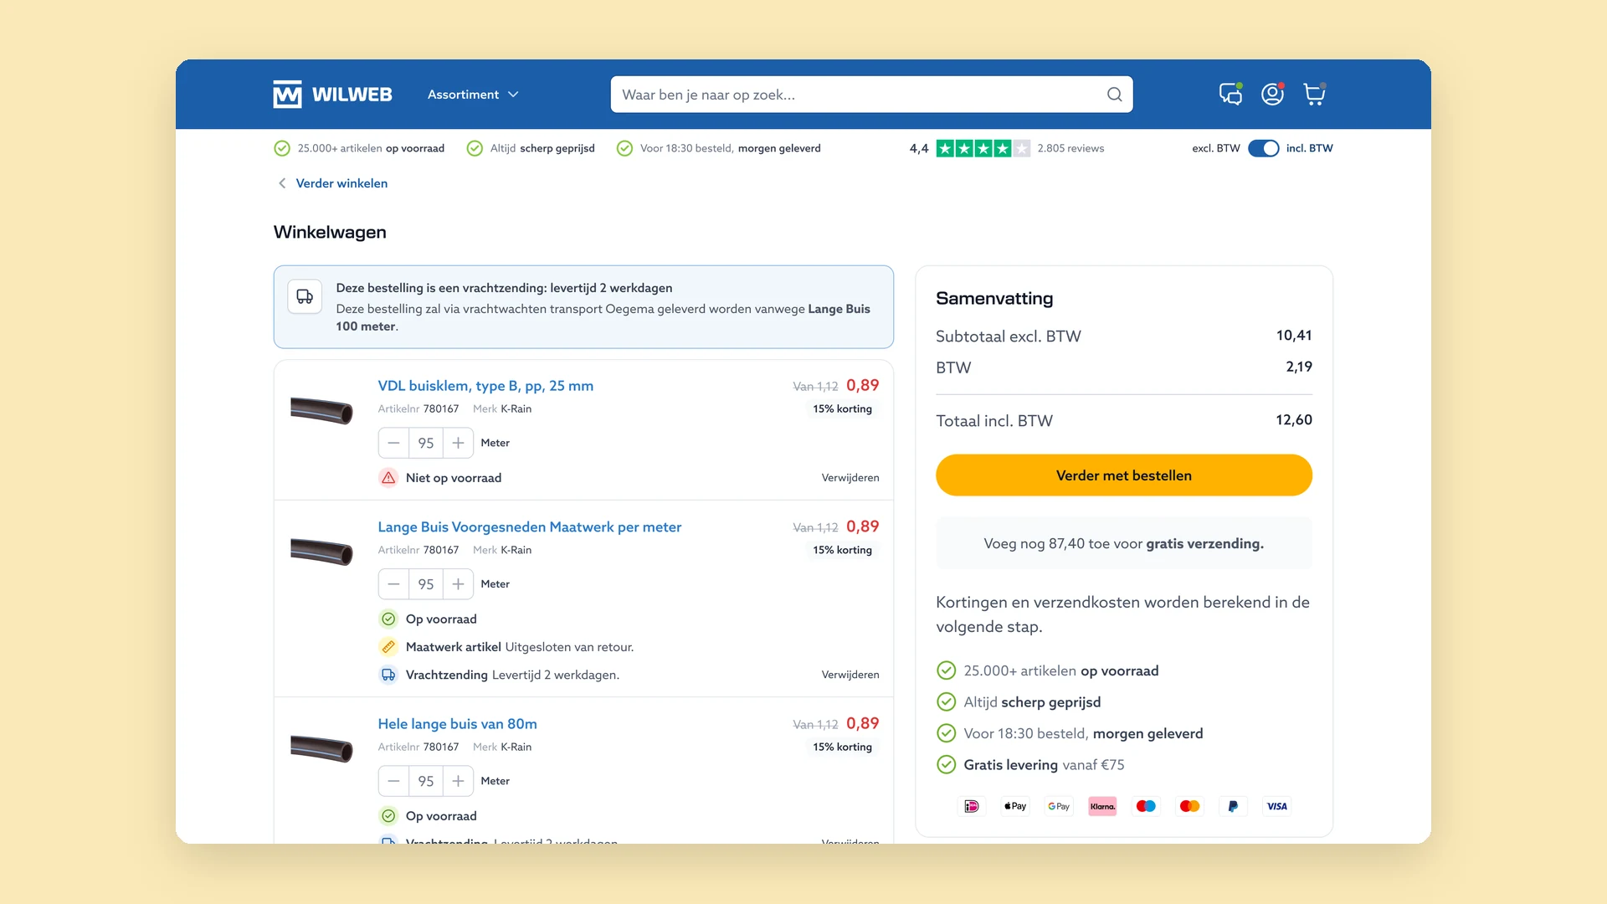Click Verder met bestellen button
The image size is (1607, 904).
click(1123, 475)
